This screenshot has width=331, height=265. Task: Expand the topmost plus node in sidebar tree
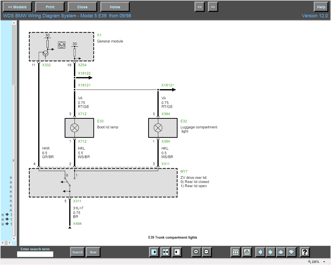(x=11, y=178)
